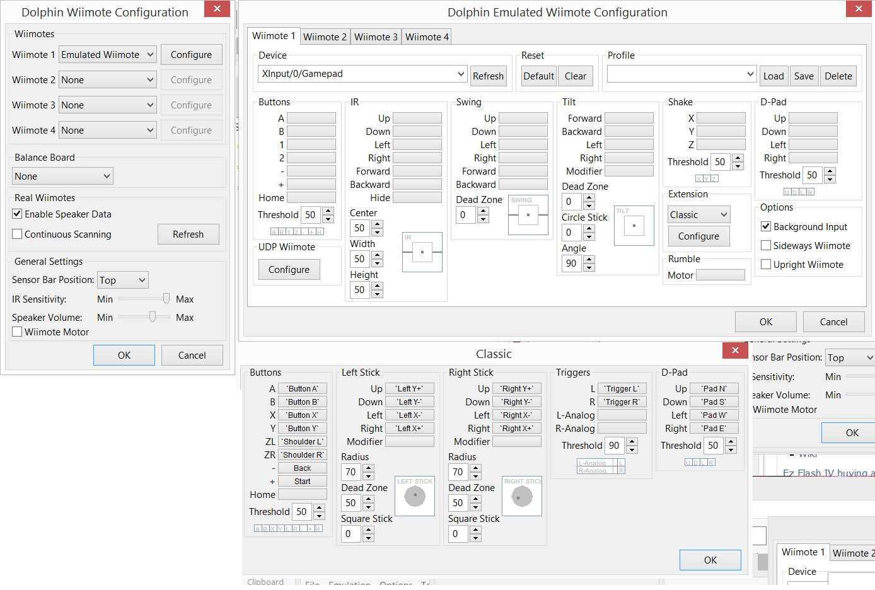Image resolution: width=875 pixels, height=590 pixels.
Task: Save the current profile
Action: 804,76
